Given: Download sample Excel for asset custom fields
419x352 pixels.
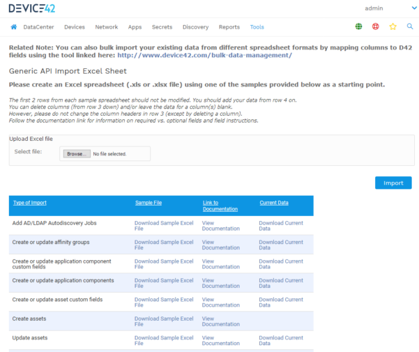Looking at the screenshot, I should pyautogui.click(x=164, y=303).
